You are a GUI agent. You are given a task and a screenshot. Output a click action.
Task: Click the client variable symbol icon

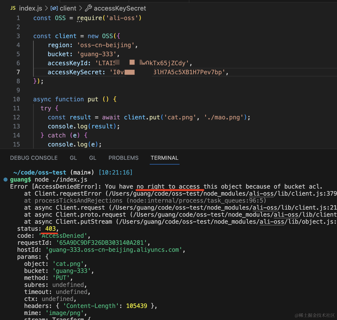pos(54,8)
